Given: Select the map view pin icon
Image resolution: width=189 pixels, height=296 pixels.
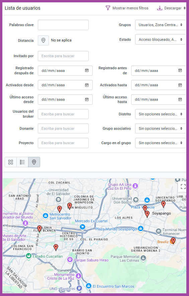Looking at the screenshot, I should click(x=34, y=162).
